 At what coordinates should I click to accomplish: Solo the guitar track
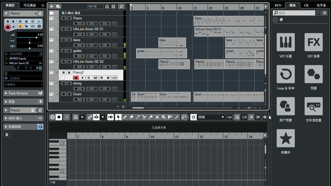pos(69,51)
